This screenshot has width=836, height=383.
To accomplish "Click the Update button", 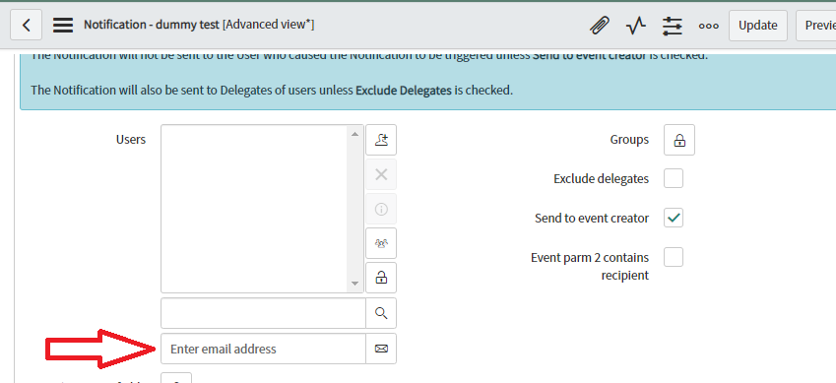I will pyautogui.click(x=757, y=26).
